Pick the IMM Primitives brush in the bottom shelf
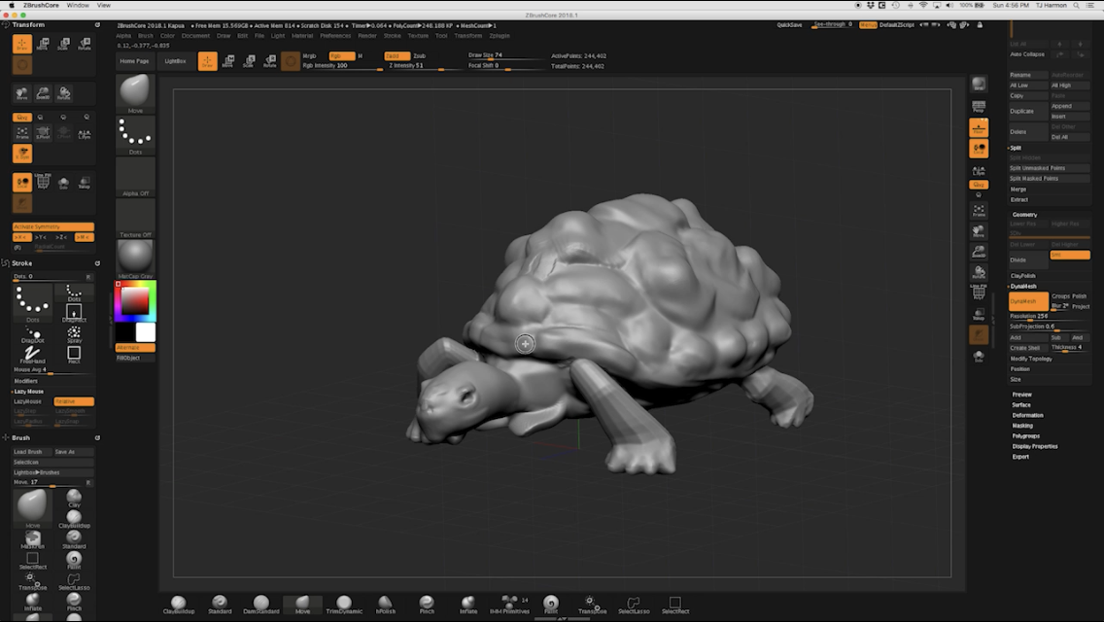Viewport: 1104px width, 622px height. (509, 605)
